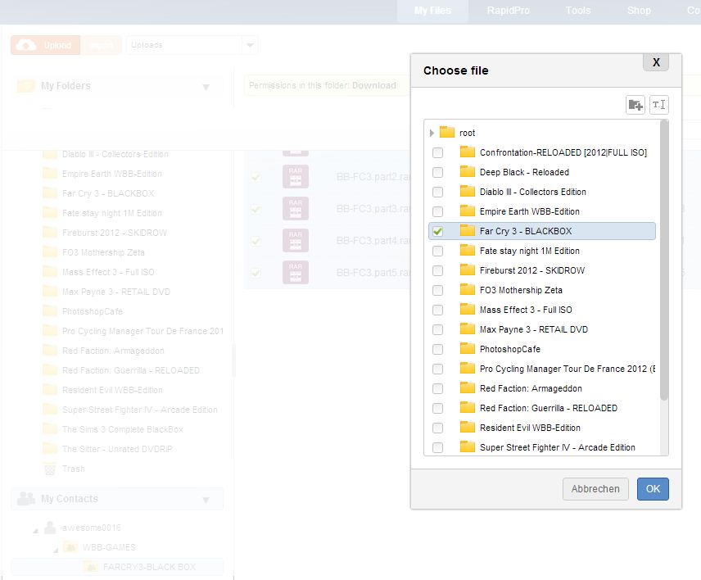Click the root folder icon
This screenshot has height=580, width=701.
pos(446,133)
